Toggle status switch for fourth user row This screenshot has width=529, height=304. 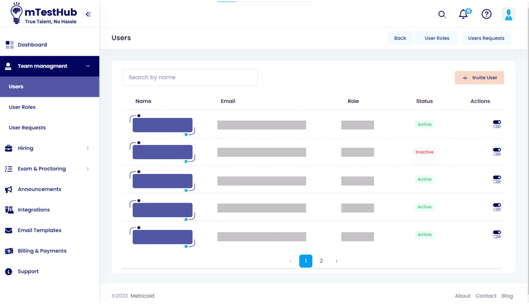point(497,207)
